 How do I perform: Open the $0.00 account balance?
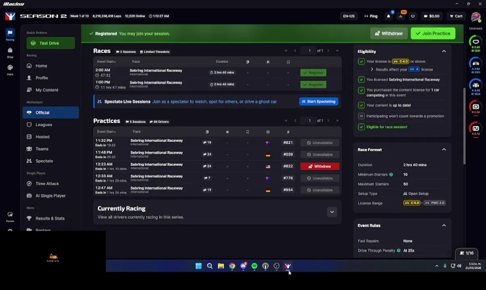coord(432,16)
